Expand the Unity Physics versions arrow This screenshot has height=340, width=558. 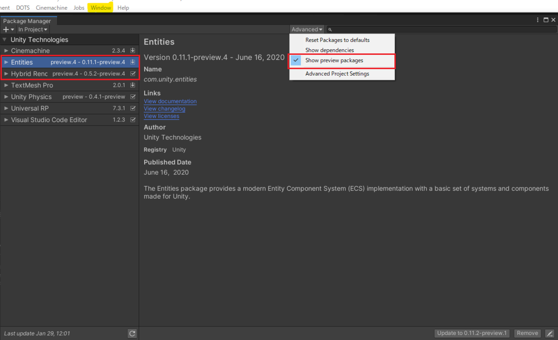click(x=6, y=97)
